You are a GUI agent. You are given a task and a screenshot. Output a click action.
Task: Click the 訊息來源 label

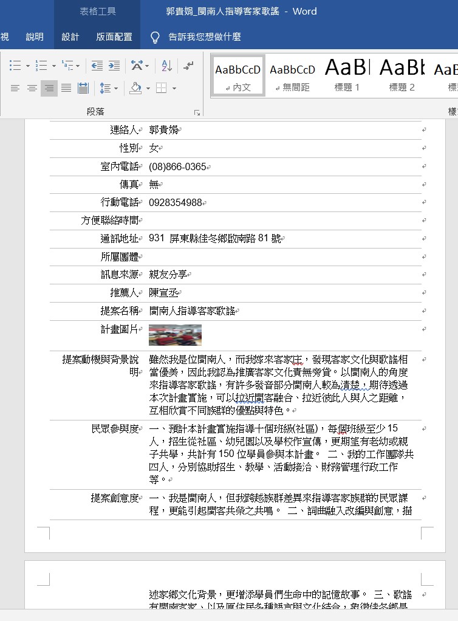[120, 275]
